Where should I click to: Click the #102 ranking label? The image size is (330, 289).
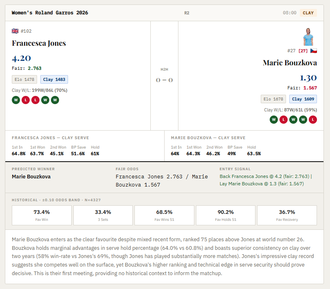tap(26, 31)
